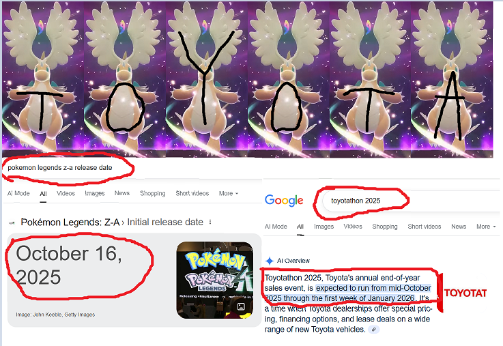Expand the More dropdown in the right search tabs
Viewport: 503px width, 346px height.
[x=486, y=227]
